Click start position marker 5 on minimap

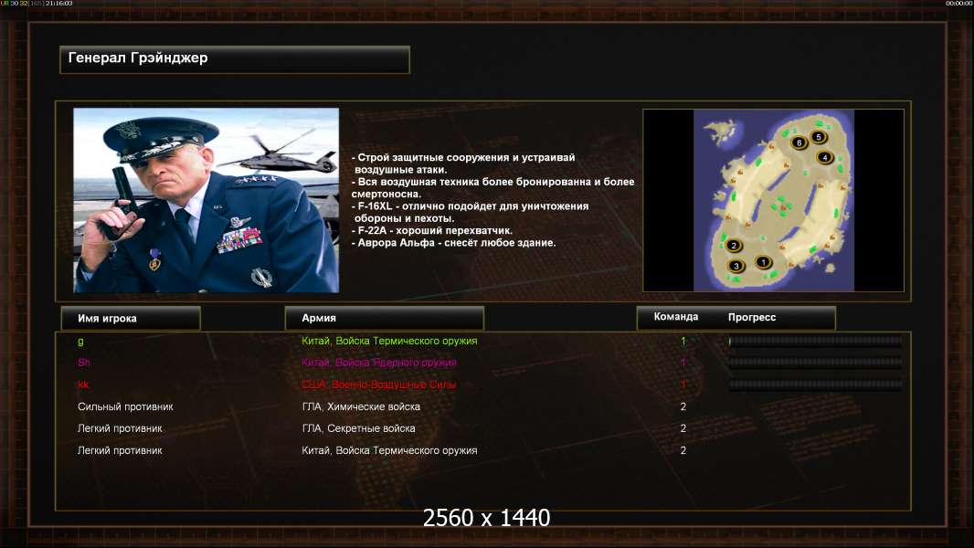click(818, 137)
